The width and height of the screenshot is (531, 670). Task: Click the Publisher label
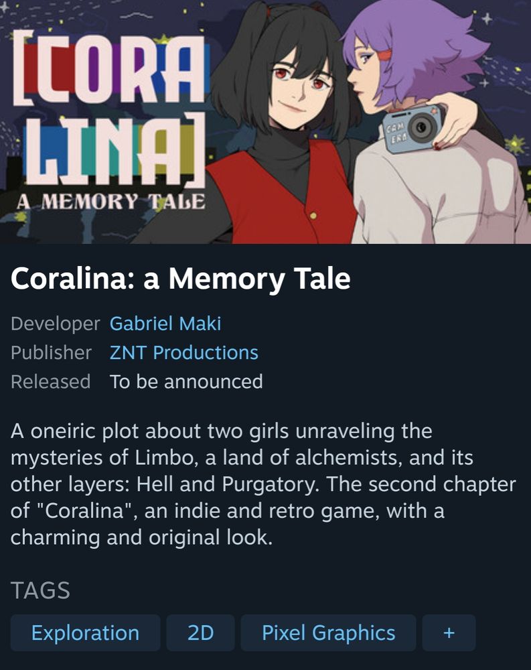click(51, 352)
